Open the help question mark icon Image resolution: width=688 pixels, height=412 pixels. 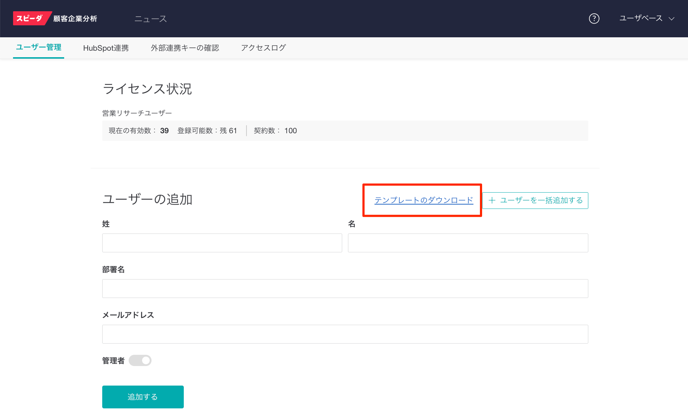[x=594, y=18]
